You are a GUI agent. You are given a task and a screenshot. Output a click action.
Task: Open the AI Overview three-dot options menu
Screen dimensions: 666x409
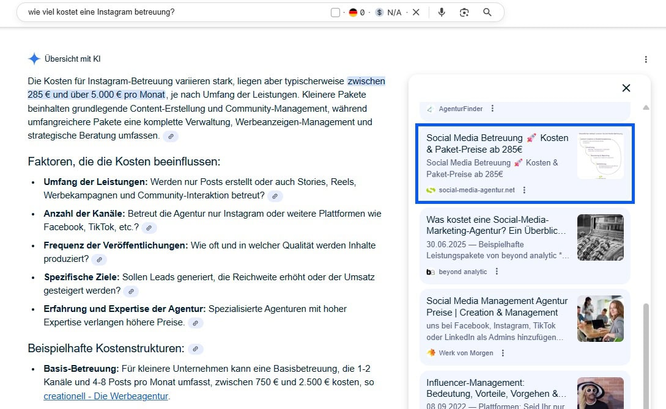click(x=646, y=59)
